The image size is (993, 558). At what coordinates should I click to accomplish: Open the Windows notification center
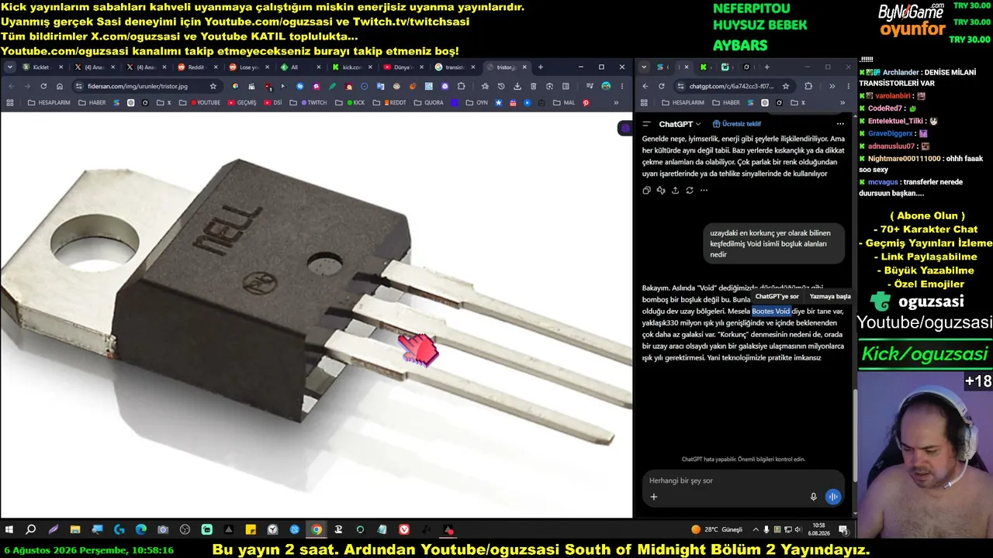click(843, 530)
